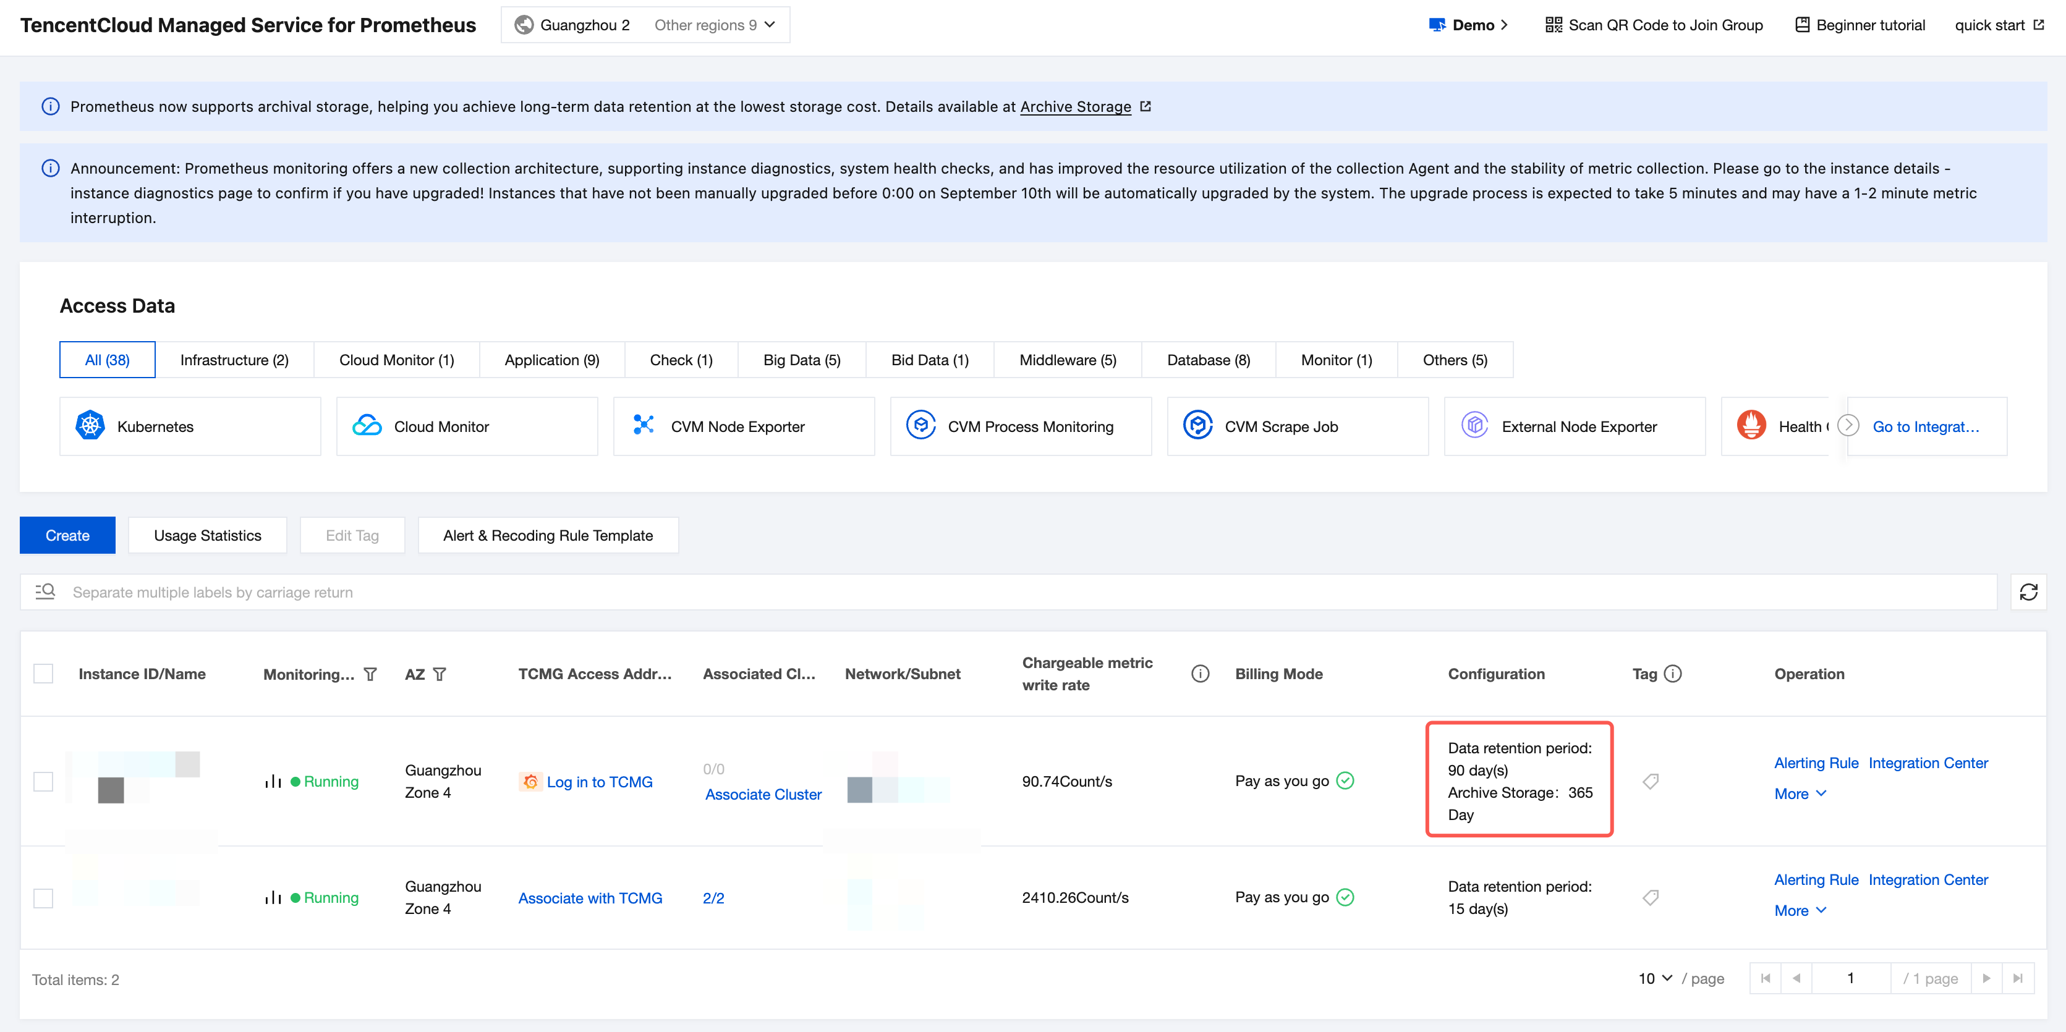2066x1032 pixels.
Task: Click the Kubernetes helm icon
Action: pyautogui.click(x=90, y=426)
